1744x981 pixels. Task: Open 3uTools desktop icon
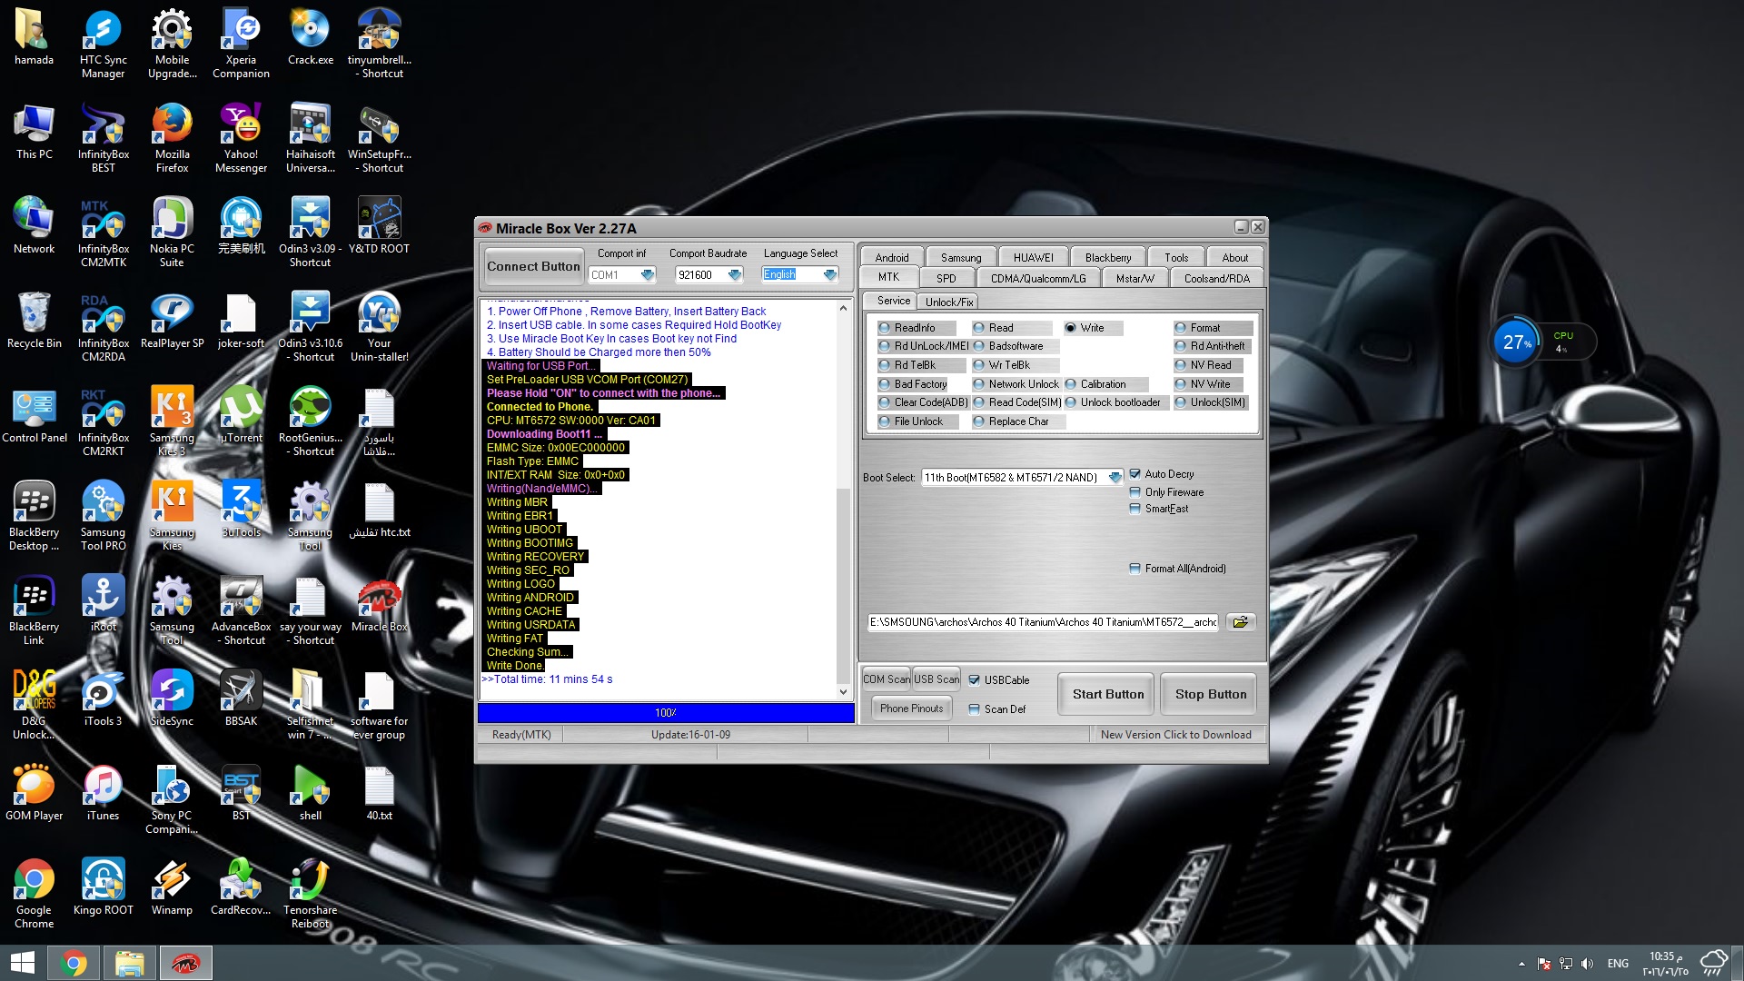pos(241,510)
